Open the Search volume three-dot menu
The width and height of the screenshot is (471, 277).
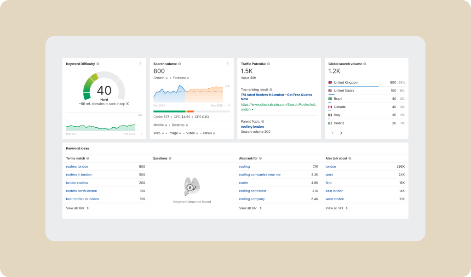[228, 64]
